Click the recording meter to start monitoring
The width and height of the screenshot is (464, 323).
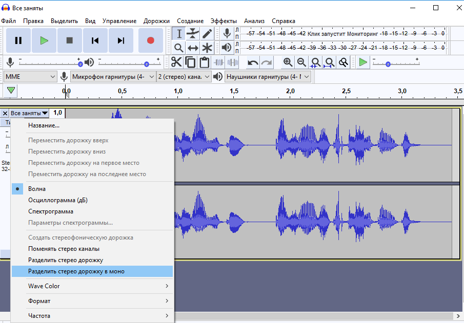click(342, 33)
